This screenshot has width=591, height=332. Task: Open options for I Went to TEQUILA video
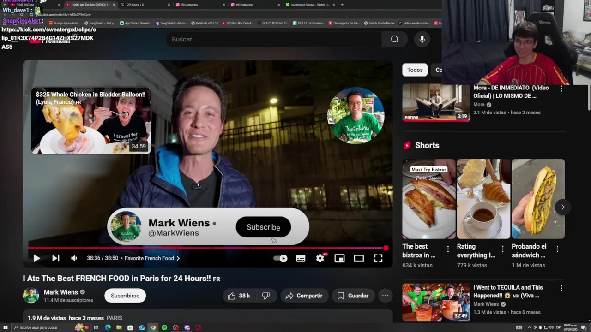(x=561, y=288)
